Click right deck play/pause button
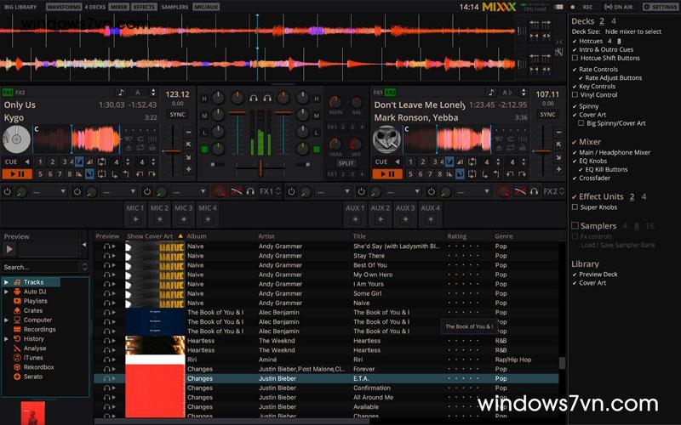The height and width of the screenshot is (425, 681). click(387, 174)
